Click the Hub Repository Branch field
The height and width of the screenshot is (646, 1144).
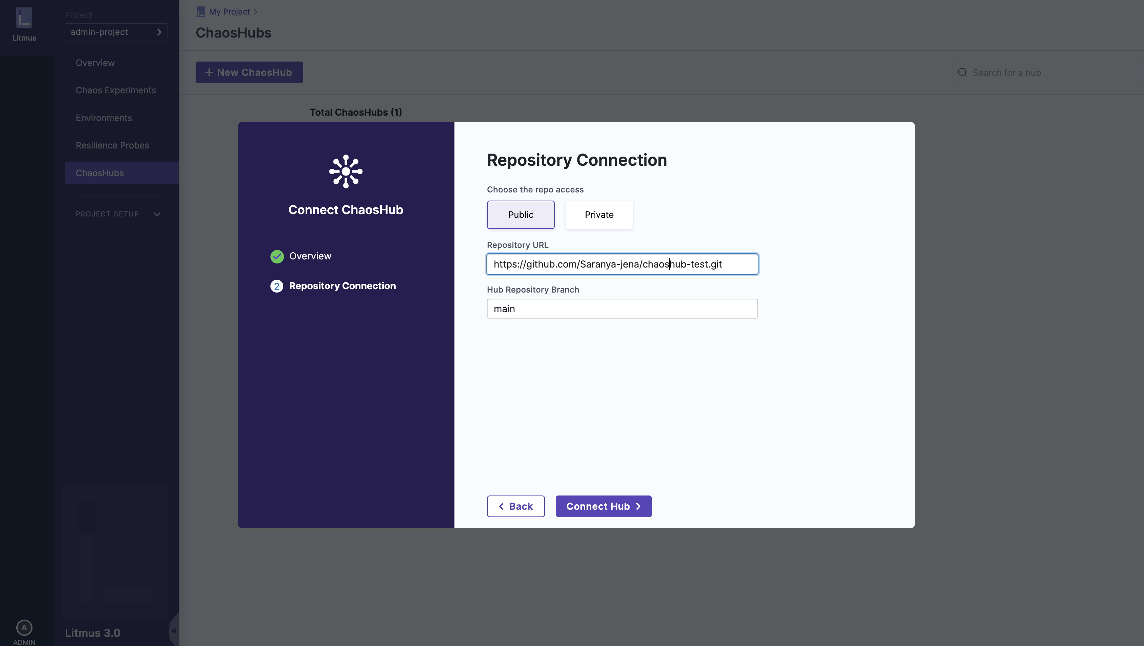click(622, 309)
